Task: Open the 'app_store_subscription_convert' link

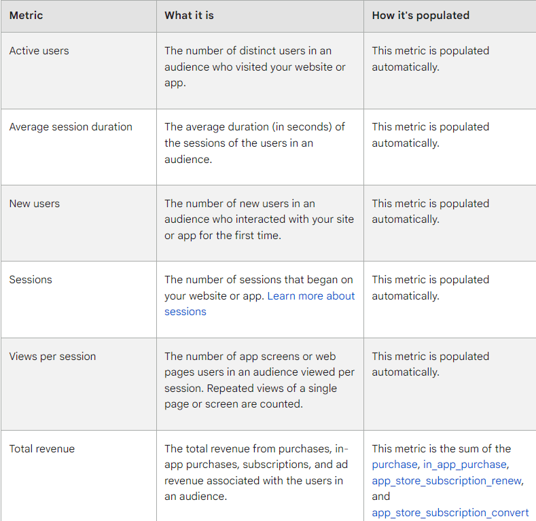Action: point(450,513)
